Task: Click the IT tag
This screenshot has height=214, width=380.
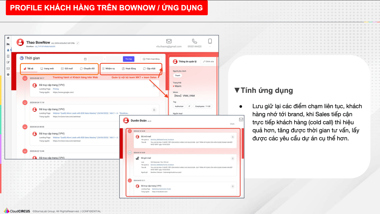Action: 189,106
